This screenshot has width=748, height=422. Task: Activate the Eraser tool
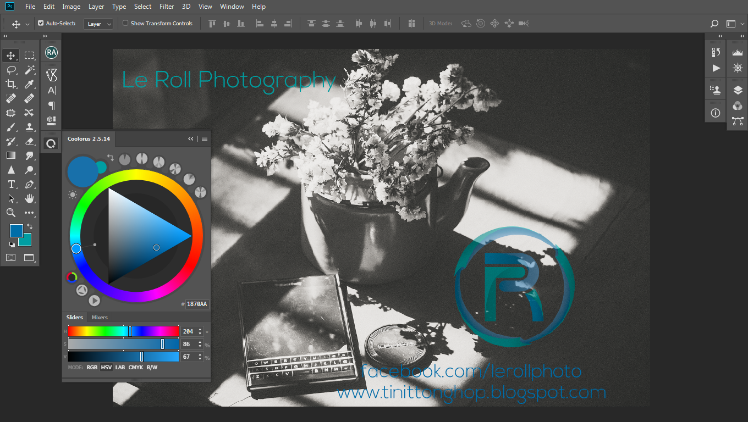[x=29, y=141]
